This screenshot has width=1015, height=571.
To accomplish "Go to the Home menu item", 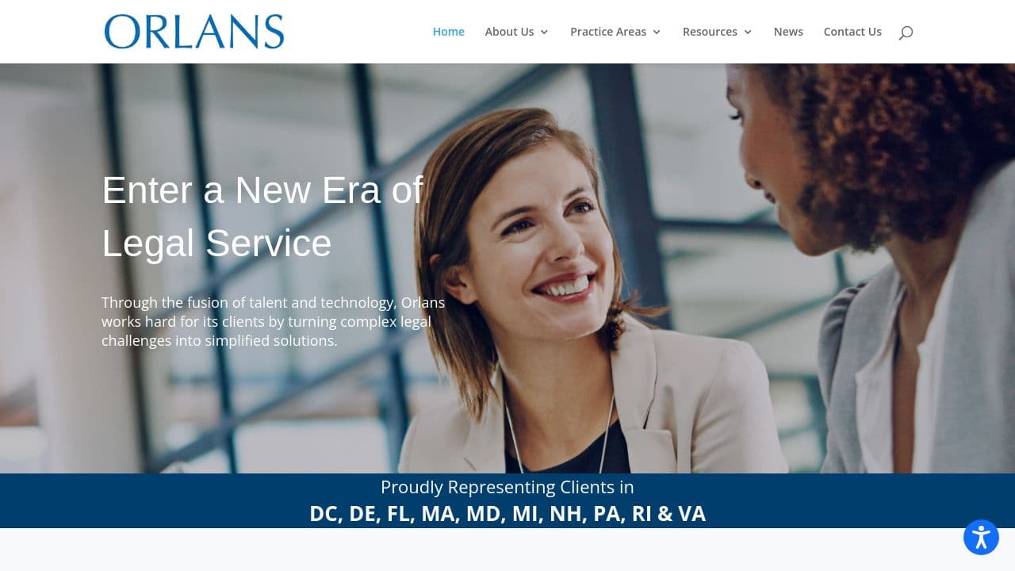I will 449,32.
